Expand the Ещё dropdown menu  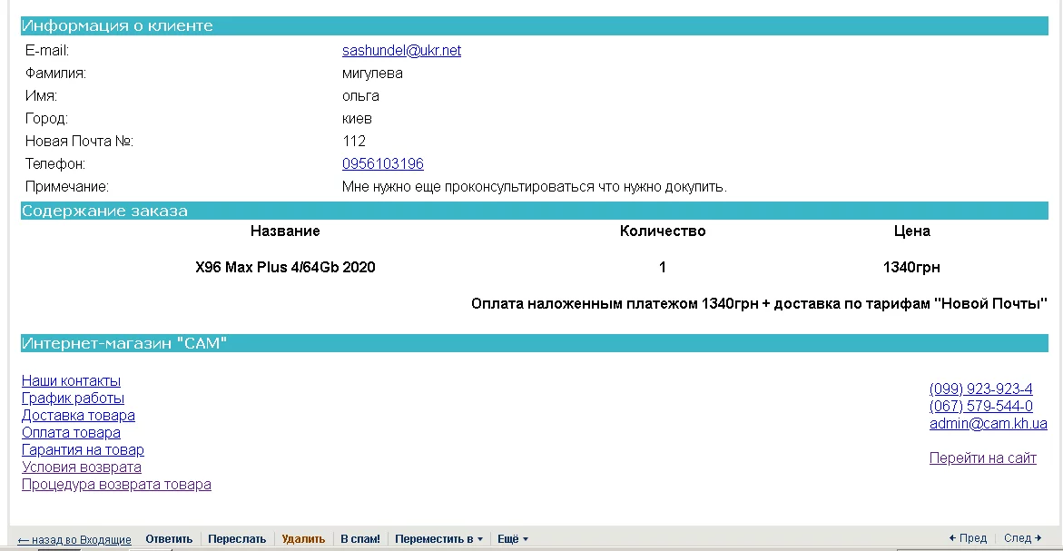(x=513, y=539)
